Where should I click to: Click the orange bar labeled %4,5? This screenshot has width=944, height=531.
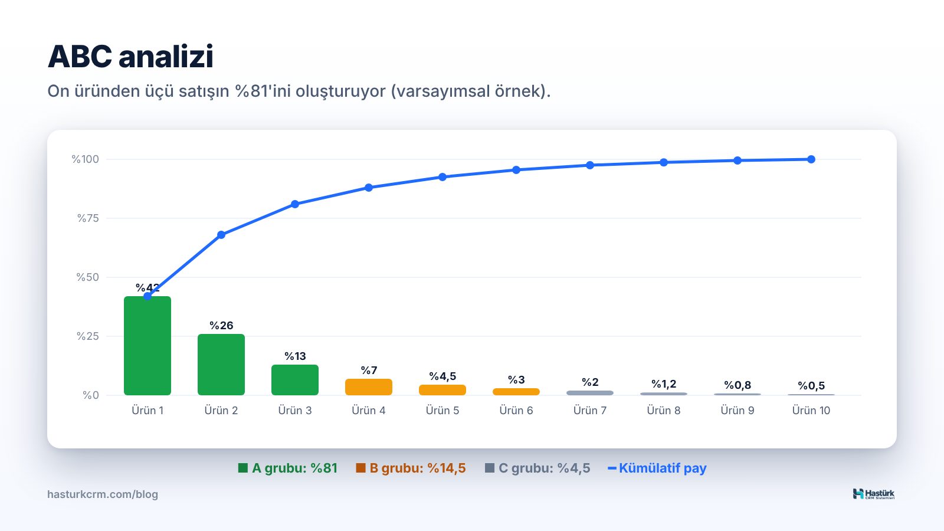point(442,390)
